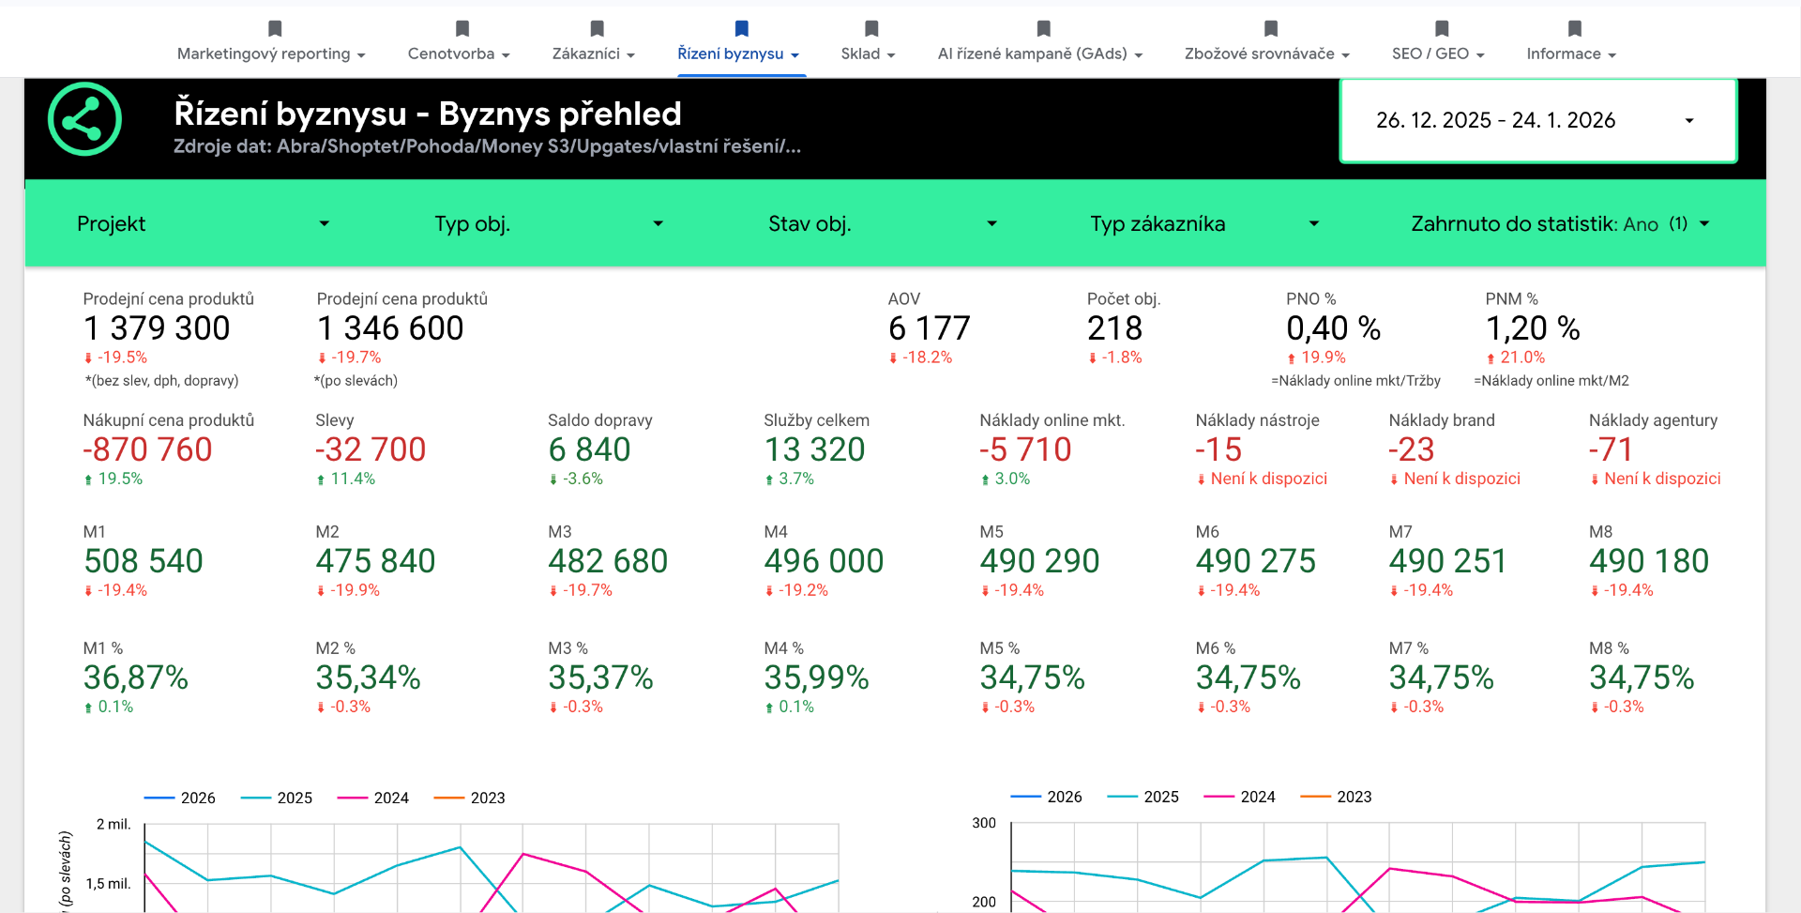Click the 2026 legend entry in left chart

[x=180, y=798]
